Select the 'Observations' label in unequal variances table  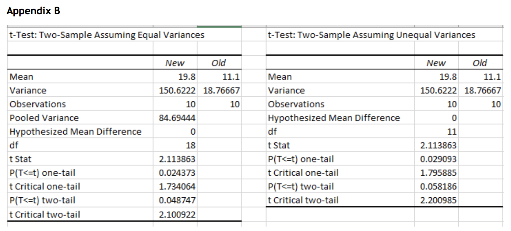[296, 104]
